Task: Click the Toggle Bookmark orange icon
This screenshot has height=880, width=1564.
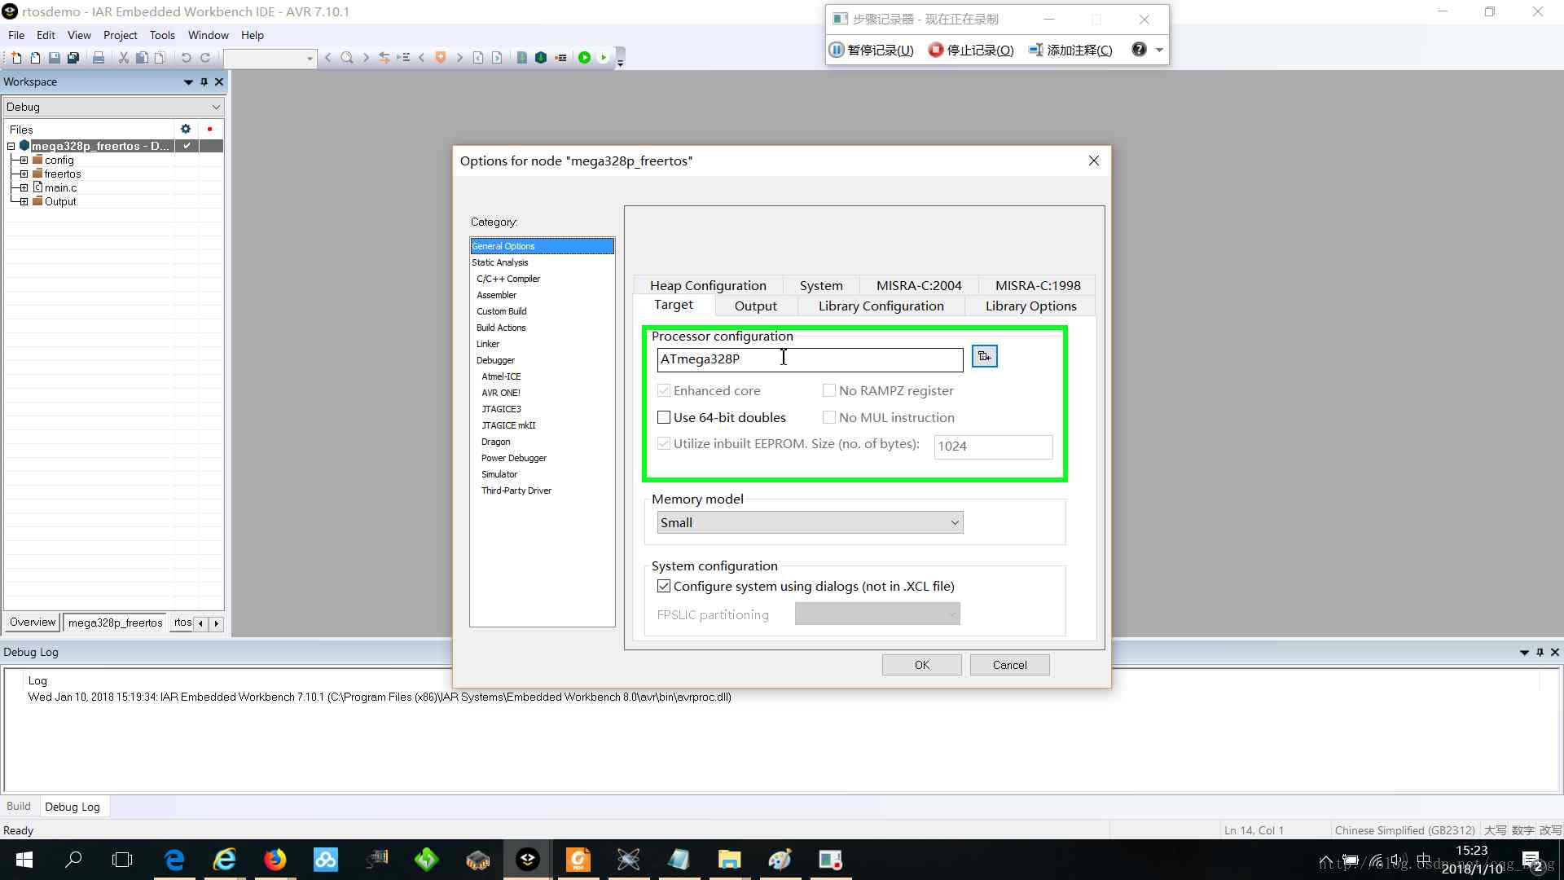Action: (x=441, y=58)
